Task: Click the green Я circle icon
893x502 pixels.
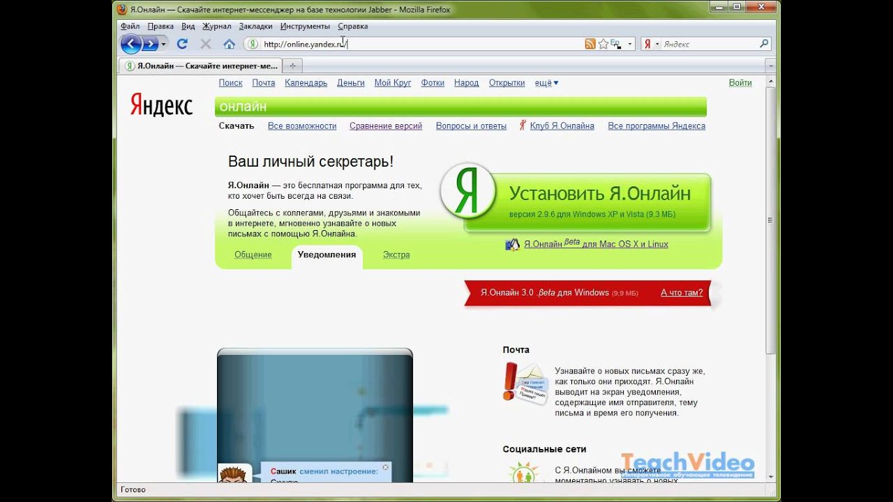Action: [468, 191]
